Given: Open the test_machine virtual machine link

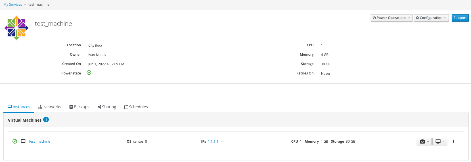Looking at the screenshot, I should pos(39,142).
